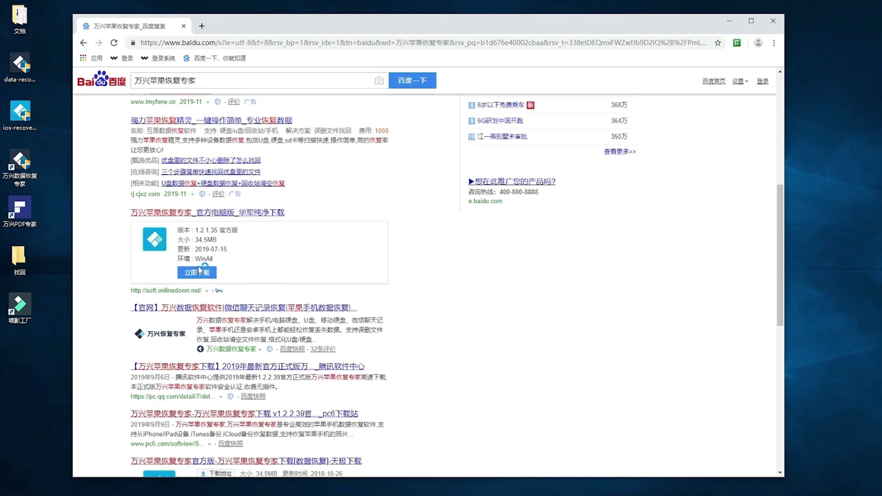Switch to the 万兴苹果恢复专家 browser tab
This screenshot has height=496, width=882.
pos(131,26)
